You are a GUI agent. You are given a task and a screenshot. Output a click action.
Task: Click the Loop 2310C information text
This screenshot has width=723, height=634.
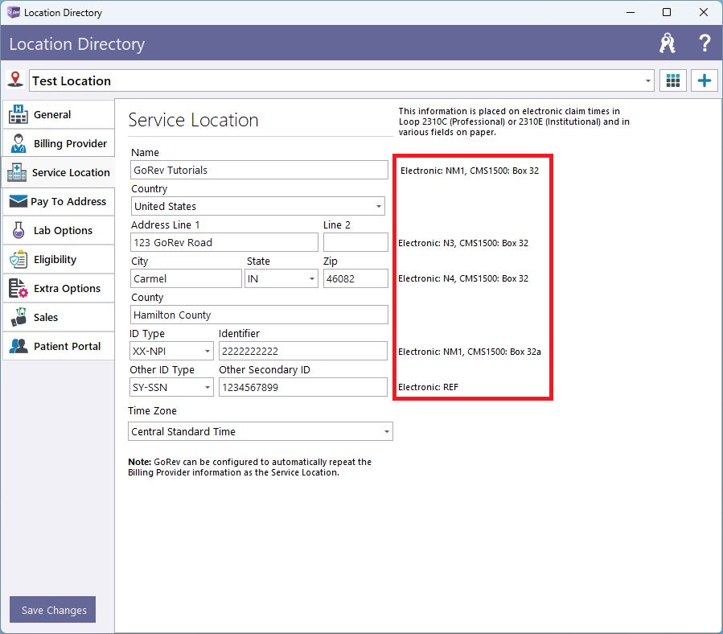click(x=514, y=121)
